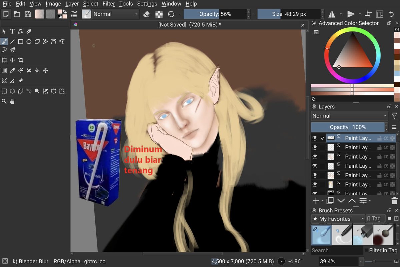Toggle Preserve Alpha checker icon
Viewport: 400px width, 267px height.
tap(159, 14)
